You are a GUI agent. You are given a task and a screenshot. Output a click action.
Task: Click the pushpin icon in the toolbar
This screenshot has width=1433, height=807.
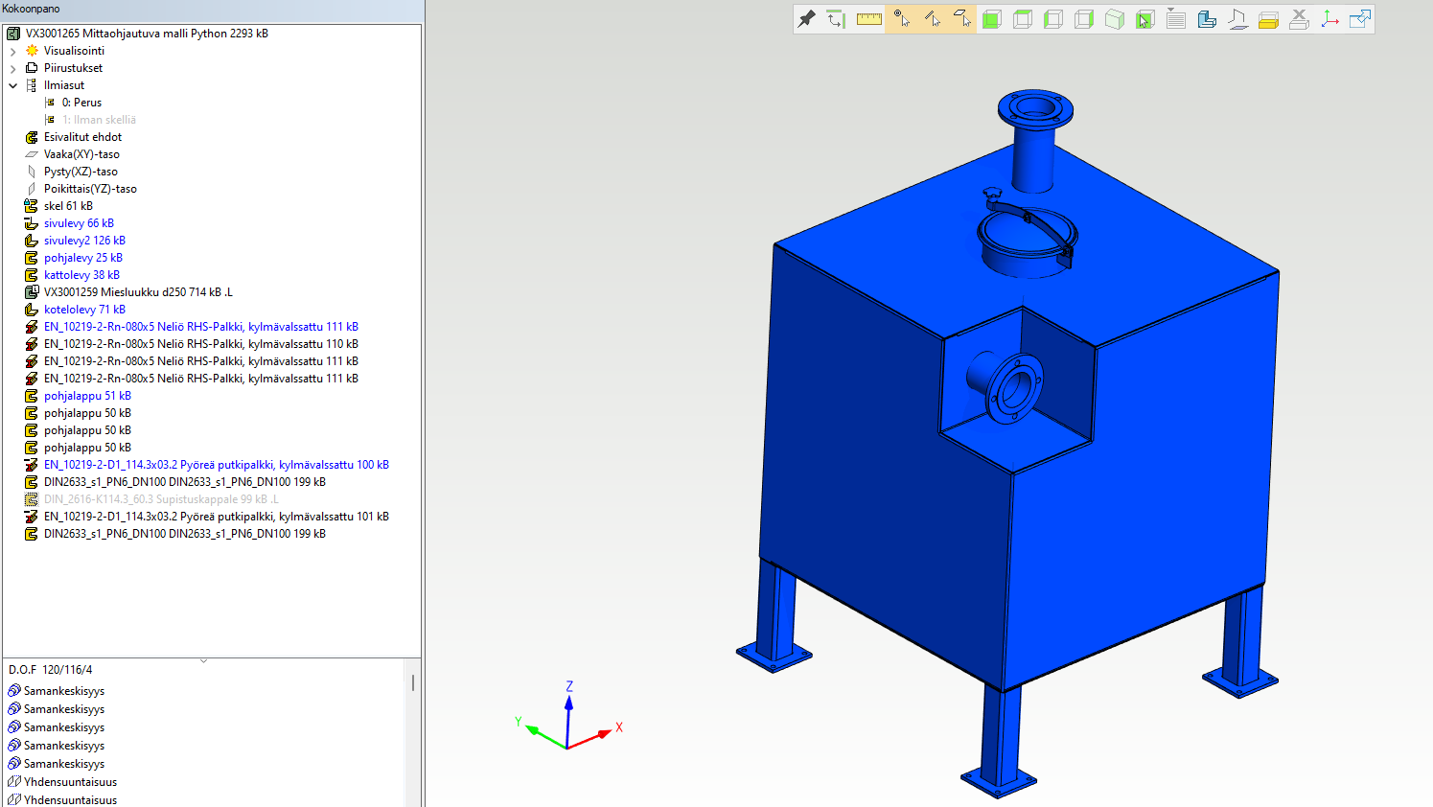807,19
